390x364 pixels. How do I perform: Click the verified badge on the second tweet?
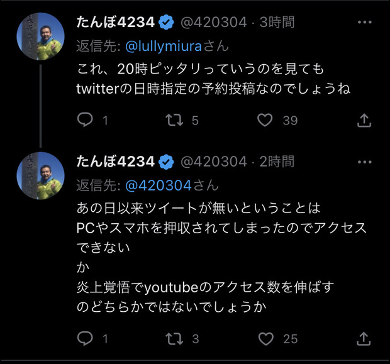(x=166, y=162)
